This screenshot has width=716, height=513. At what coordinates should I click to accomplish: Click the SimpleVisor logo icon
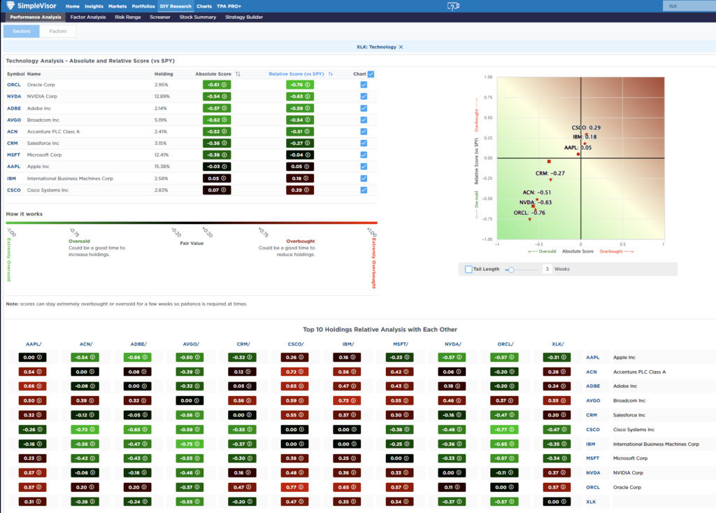click(x=11, y=6)
